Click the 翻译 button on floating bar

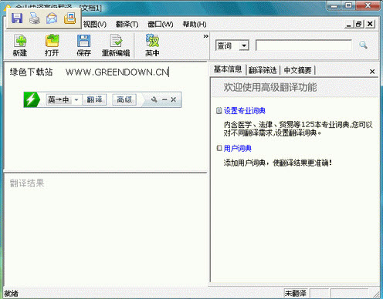[94, 99]
